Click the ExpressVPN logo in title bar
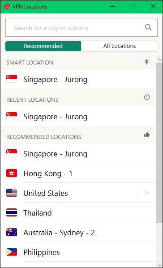Screen dimensions: 163x268 click(x=7, y=6)
